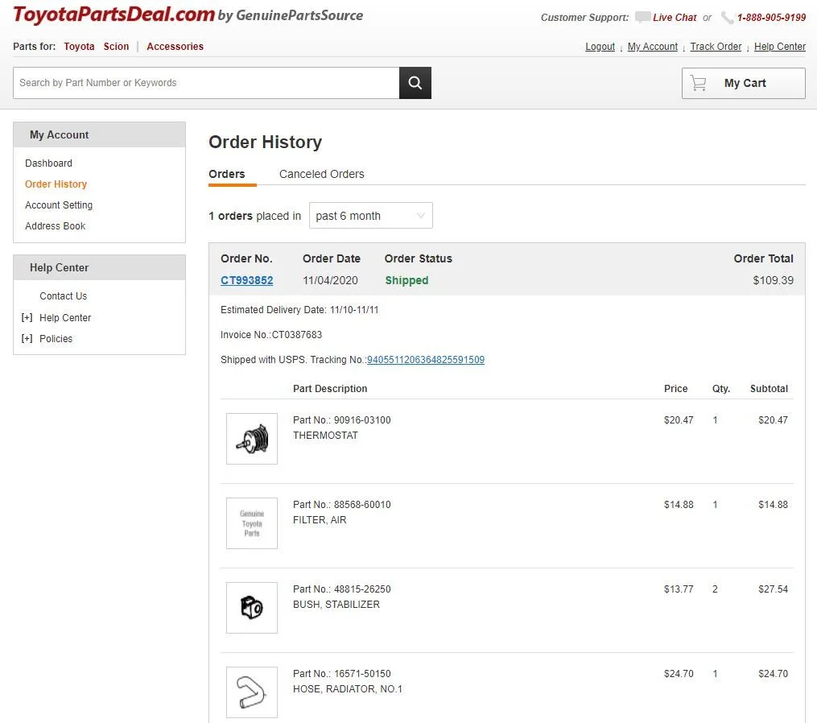Select the Orders tab
817x723 pixels.
227,174
